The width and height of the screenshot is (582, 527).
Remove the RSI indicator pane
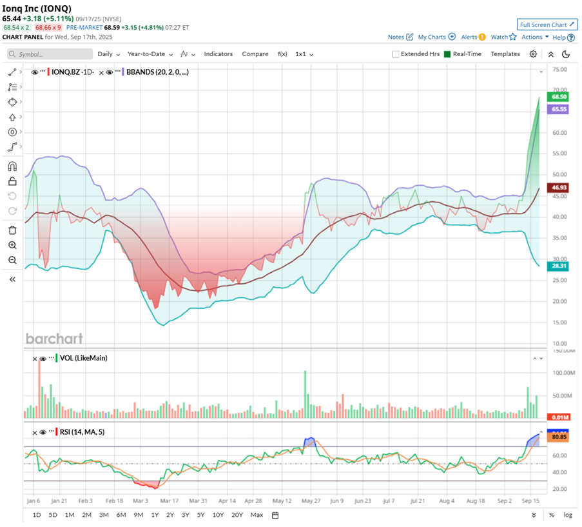click(35, 433)
